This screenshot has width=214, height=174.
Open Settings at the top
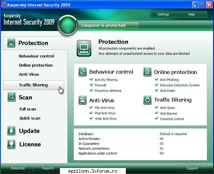163,14
